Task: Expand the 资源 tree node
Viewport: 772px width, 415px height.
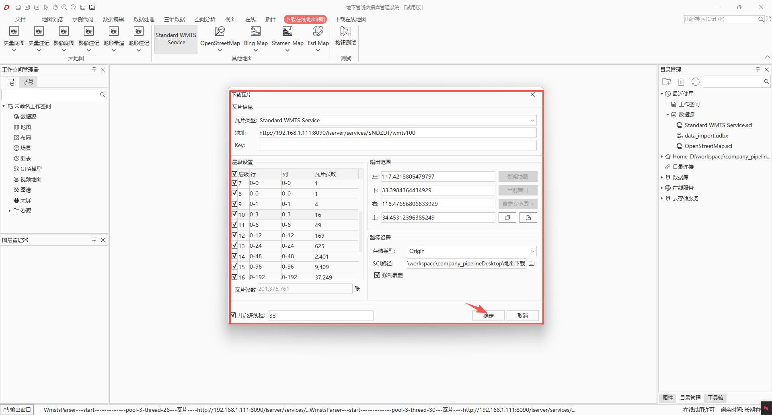Action: point(10,211)
